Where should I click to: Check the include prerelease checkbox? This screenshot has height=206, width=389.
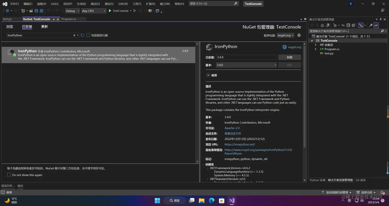88,35
